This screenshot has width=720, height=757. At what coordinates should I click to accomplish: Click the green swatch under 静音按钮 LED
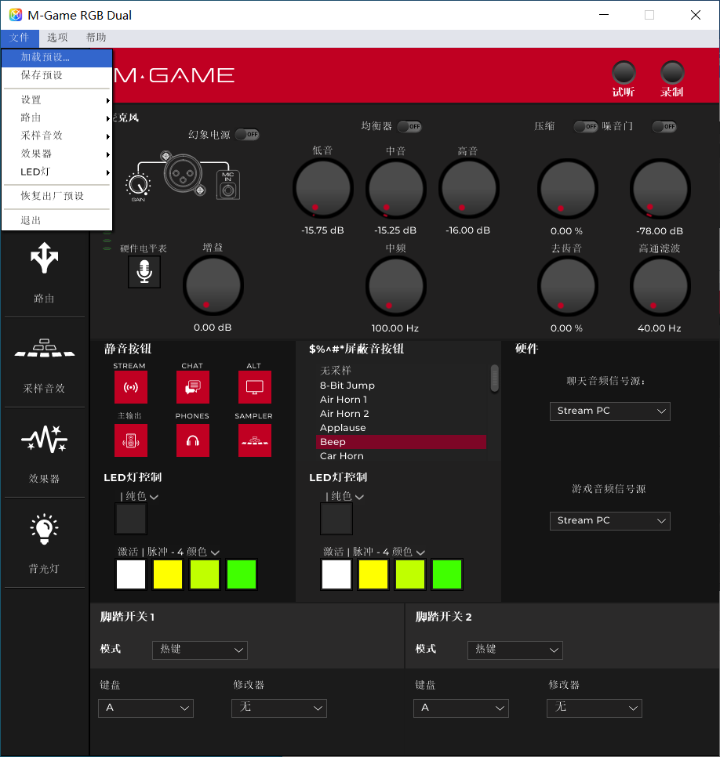point(241,574)
